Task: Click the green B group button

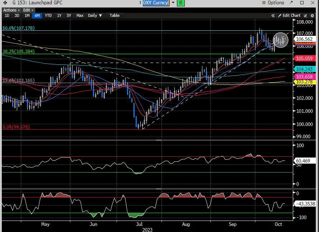Action: point(181,3)
